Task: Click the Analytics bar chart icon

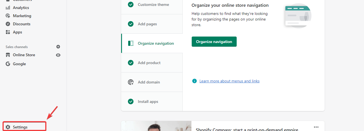Action: (x=8, y=8)
